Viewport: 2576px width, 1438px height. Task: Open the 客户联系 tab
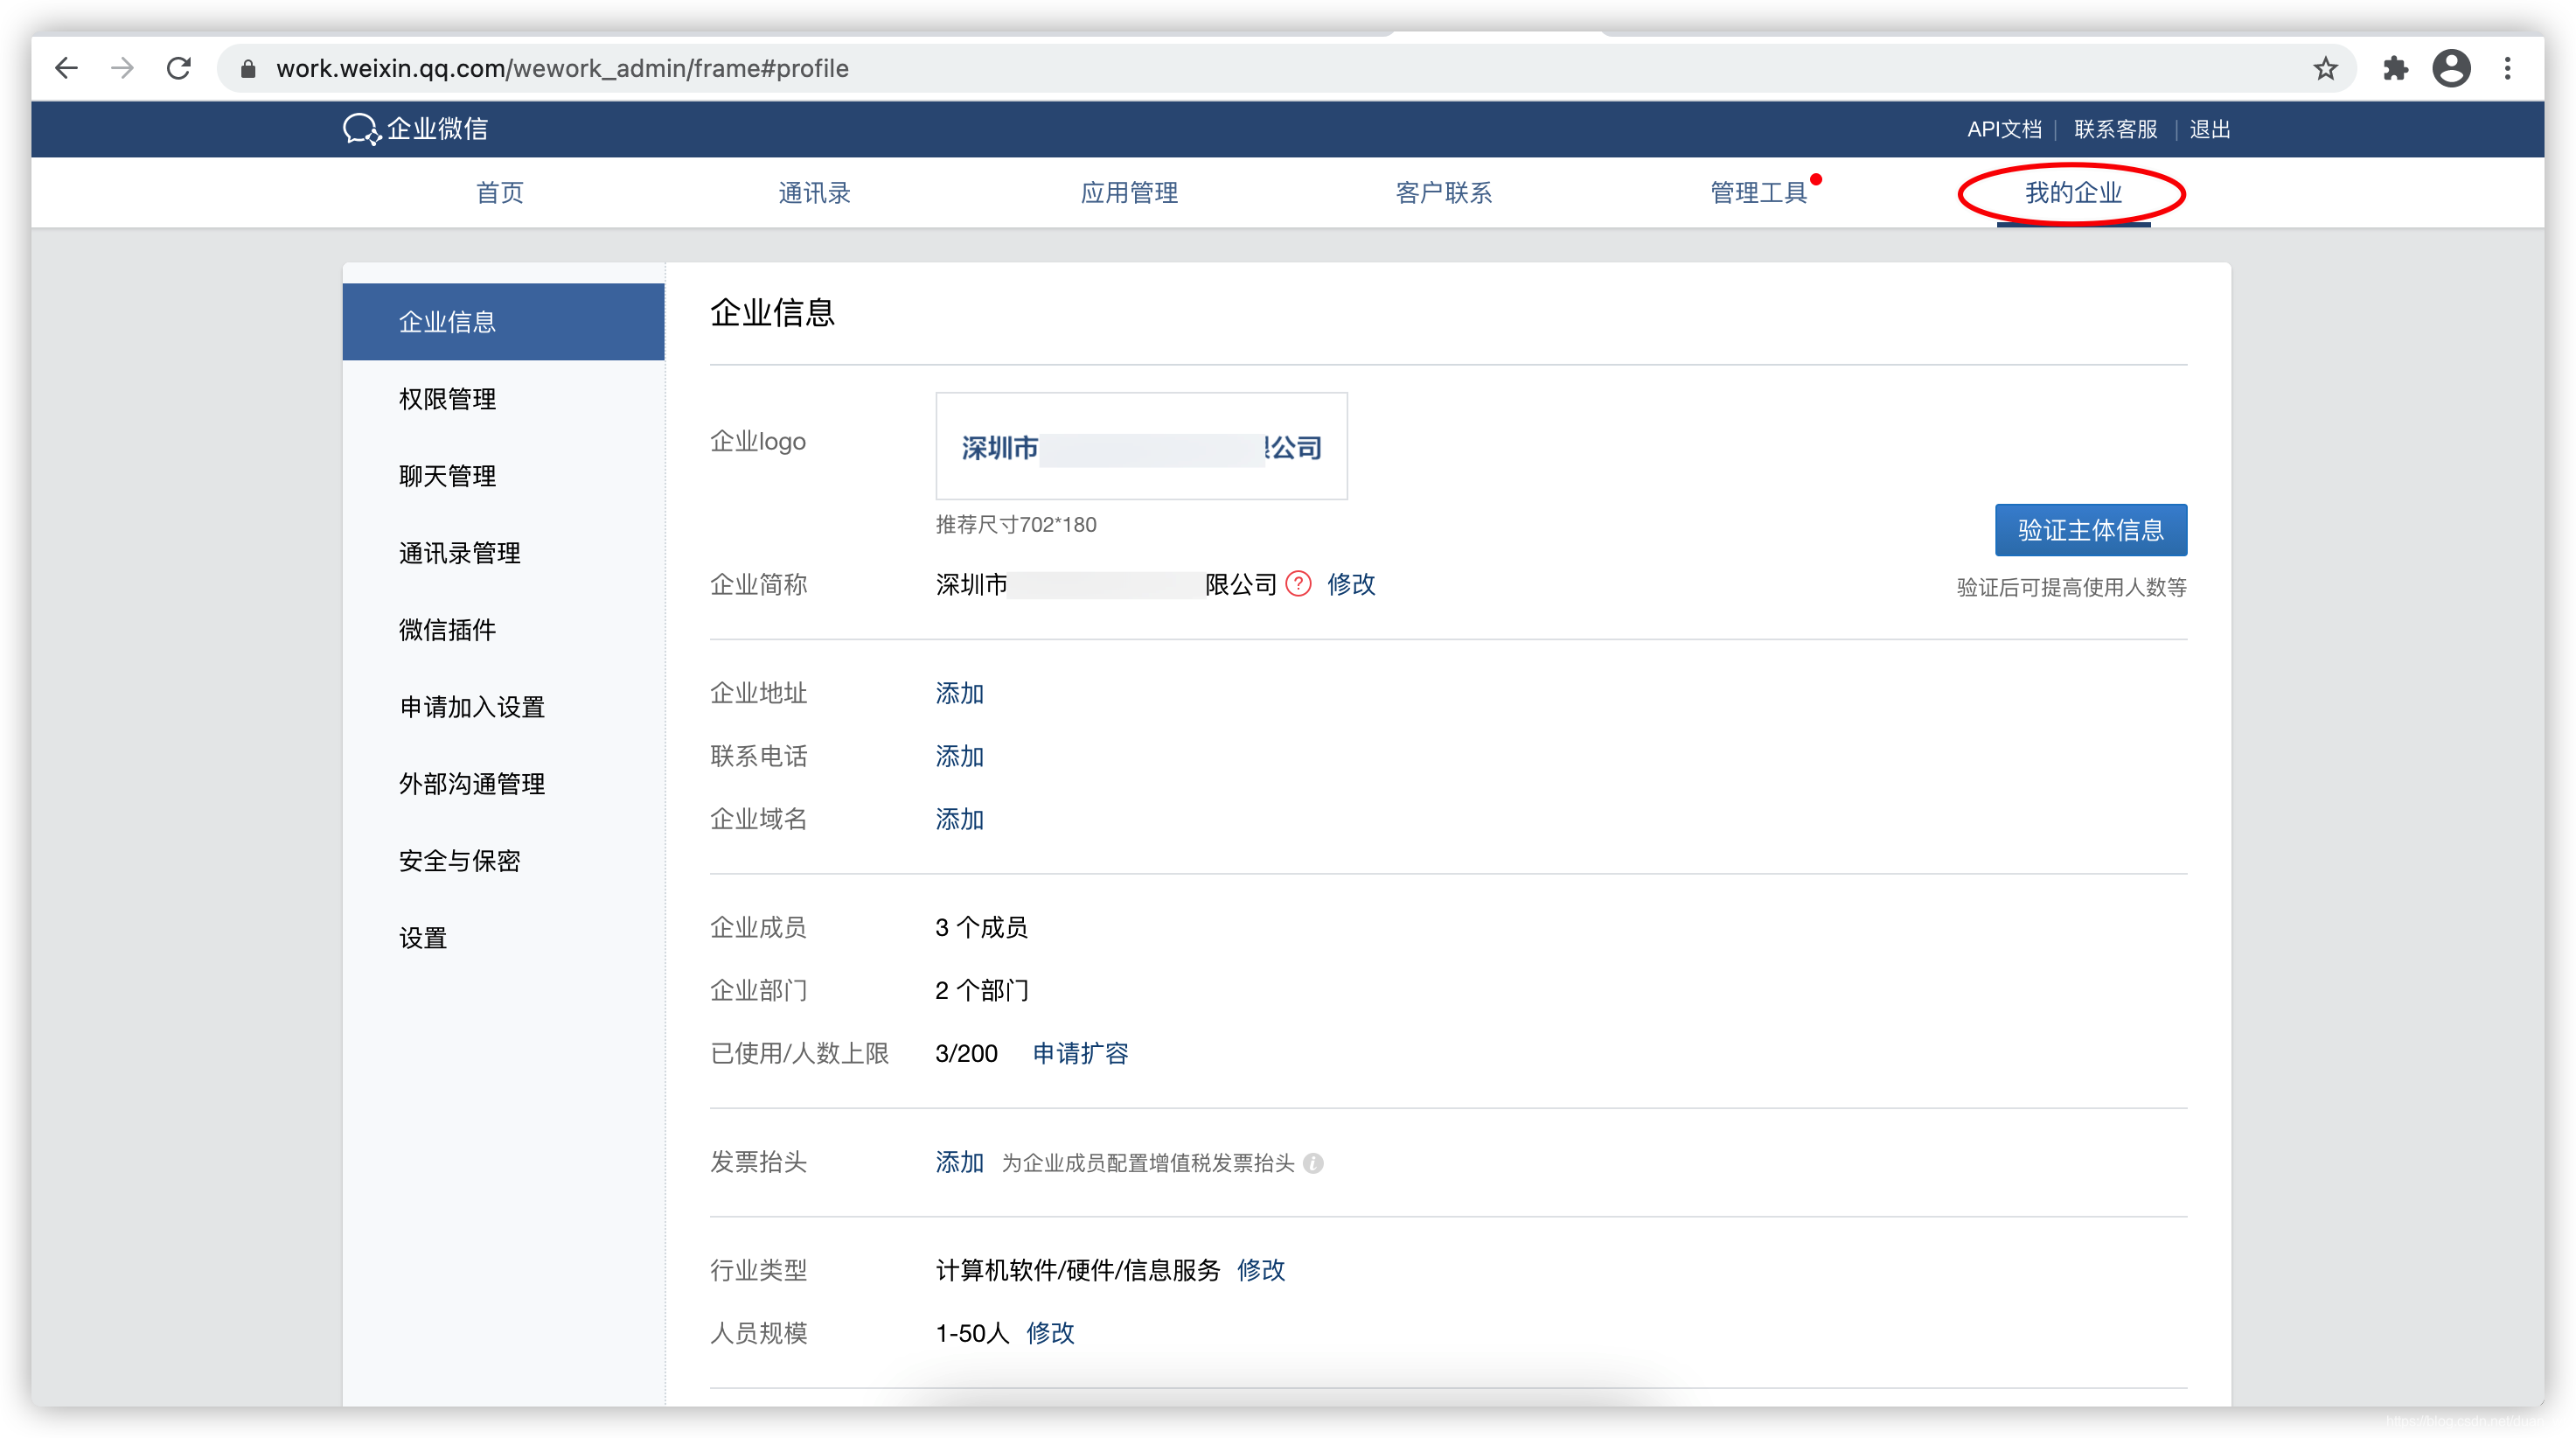(x=1443, y=192)
